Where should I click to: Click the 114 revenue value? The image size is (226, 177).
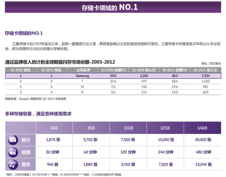point(144,92)
